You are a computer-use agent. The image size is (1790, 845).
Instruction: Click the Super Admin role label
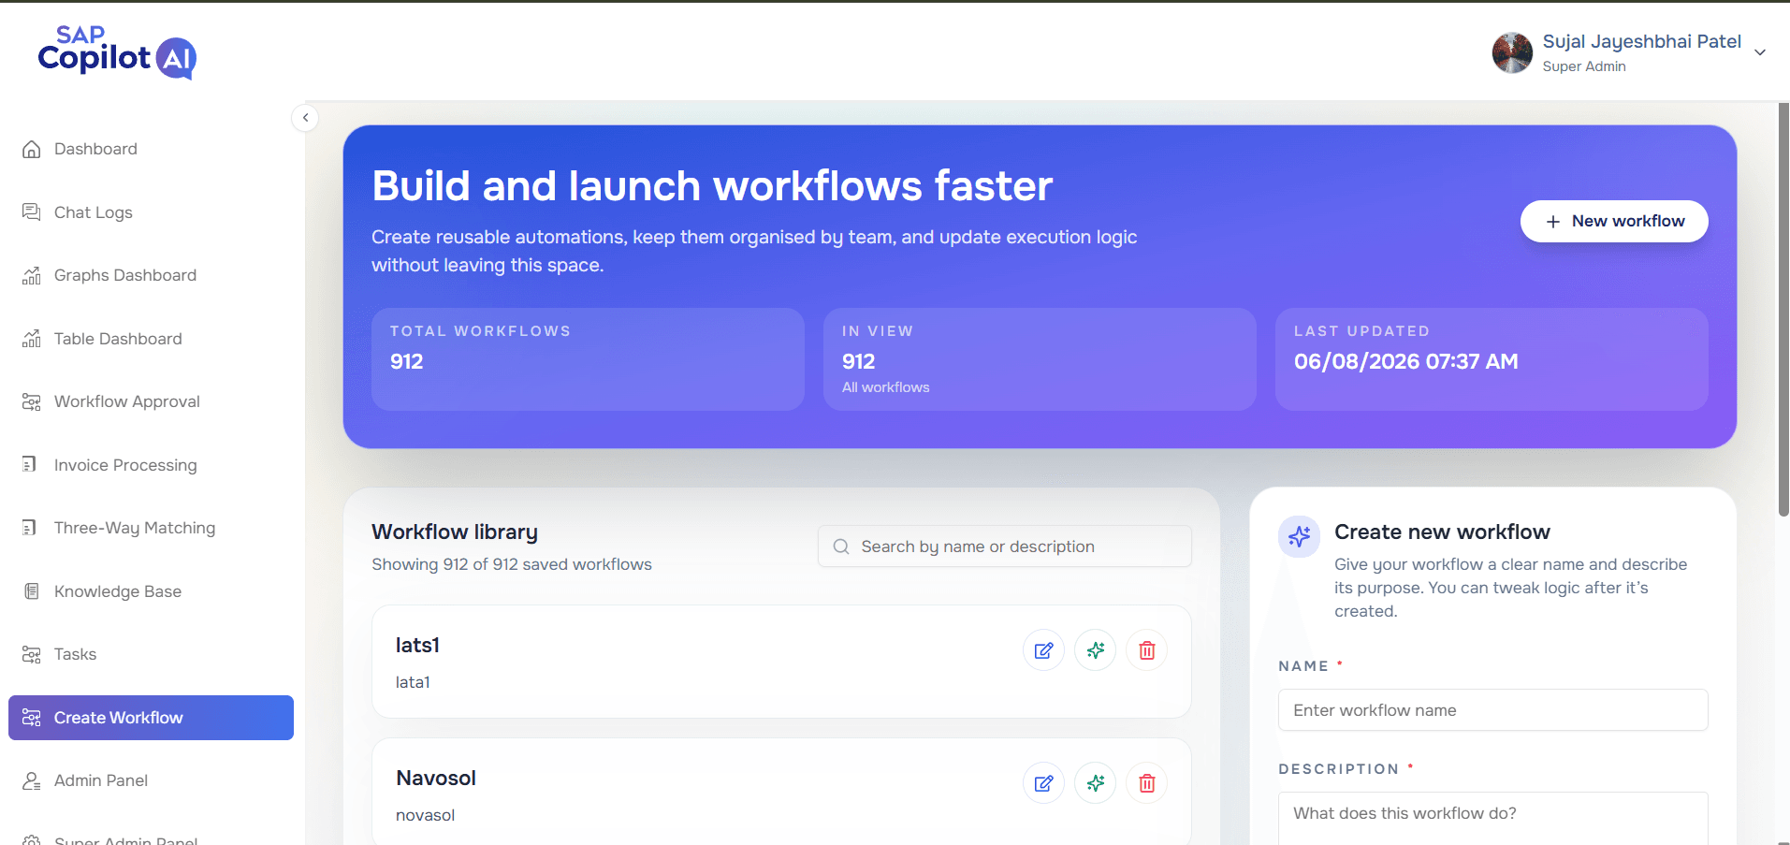coord(1584,66)
